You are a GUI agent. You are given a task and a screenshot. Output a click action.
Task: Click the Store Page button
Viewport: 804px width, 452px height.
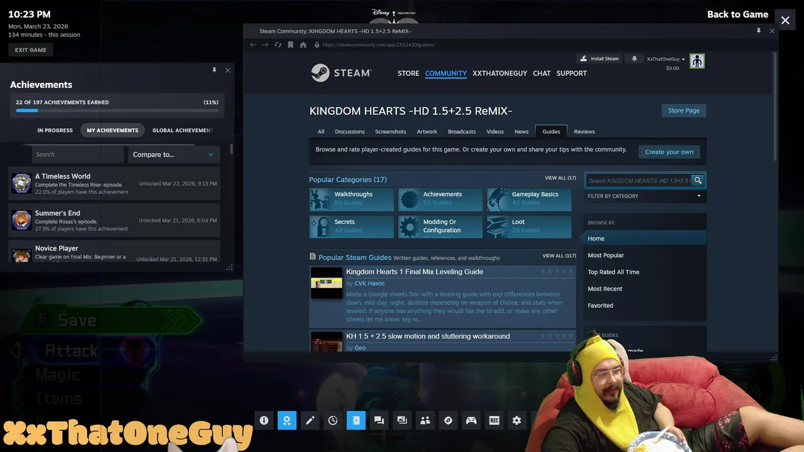[x=683, y=110]
